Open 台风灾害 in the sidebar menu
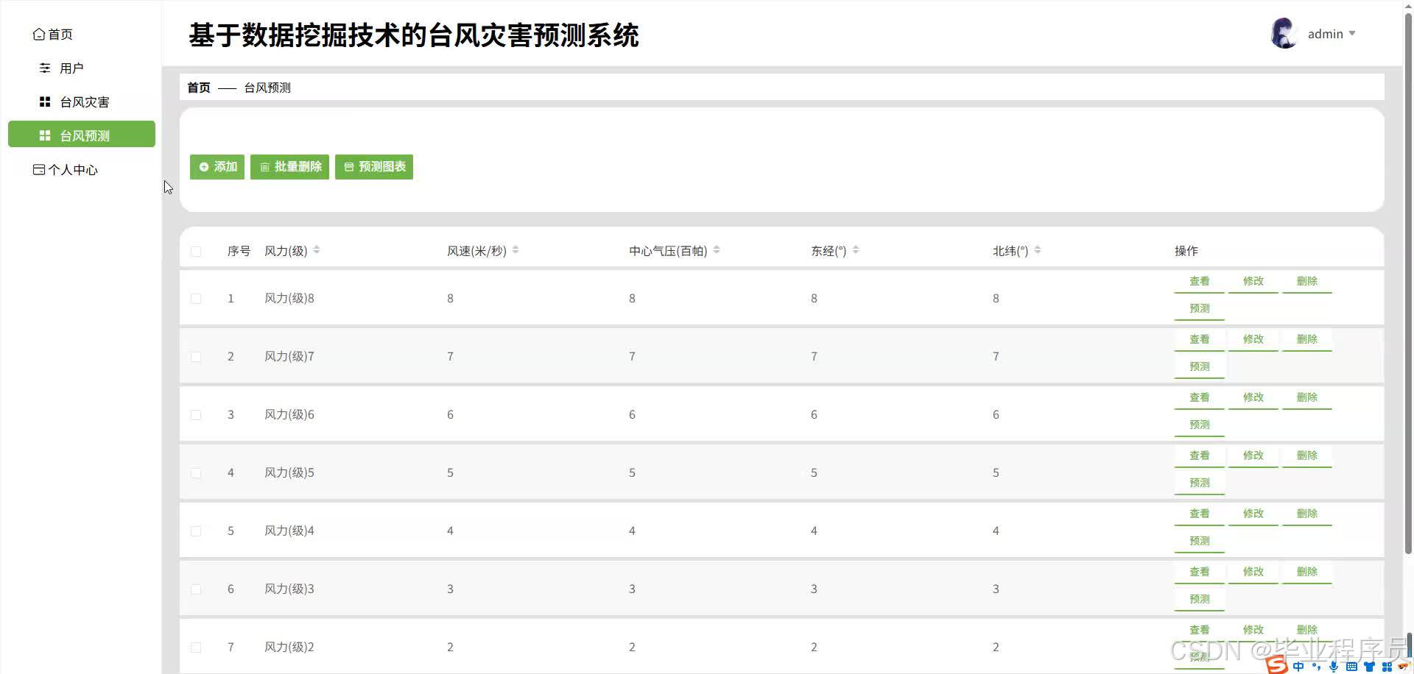1414x674 pixels. point(85,102)
